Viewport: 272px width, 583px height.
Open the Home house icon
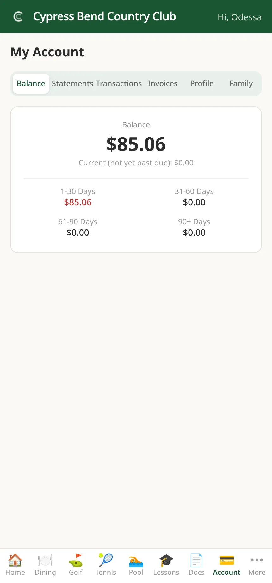tap(15, 561)
